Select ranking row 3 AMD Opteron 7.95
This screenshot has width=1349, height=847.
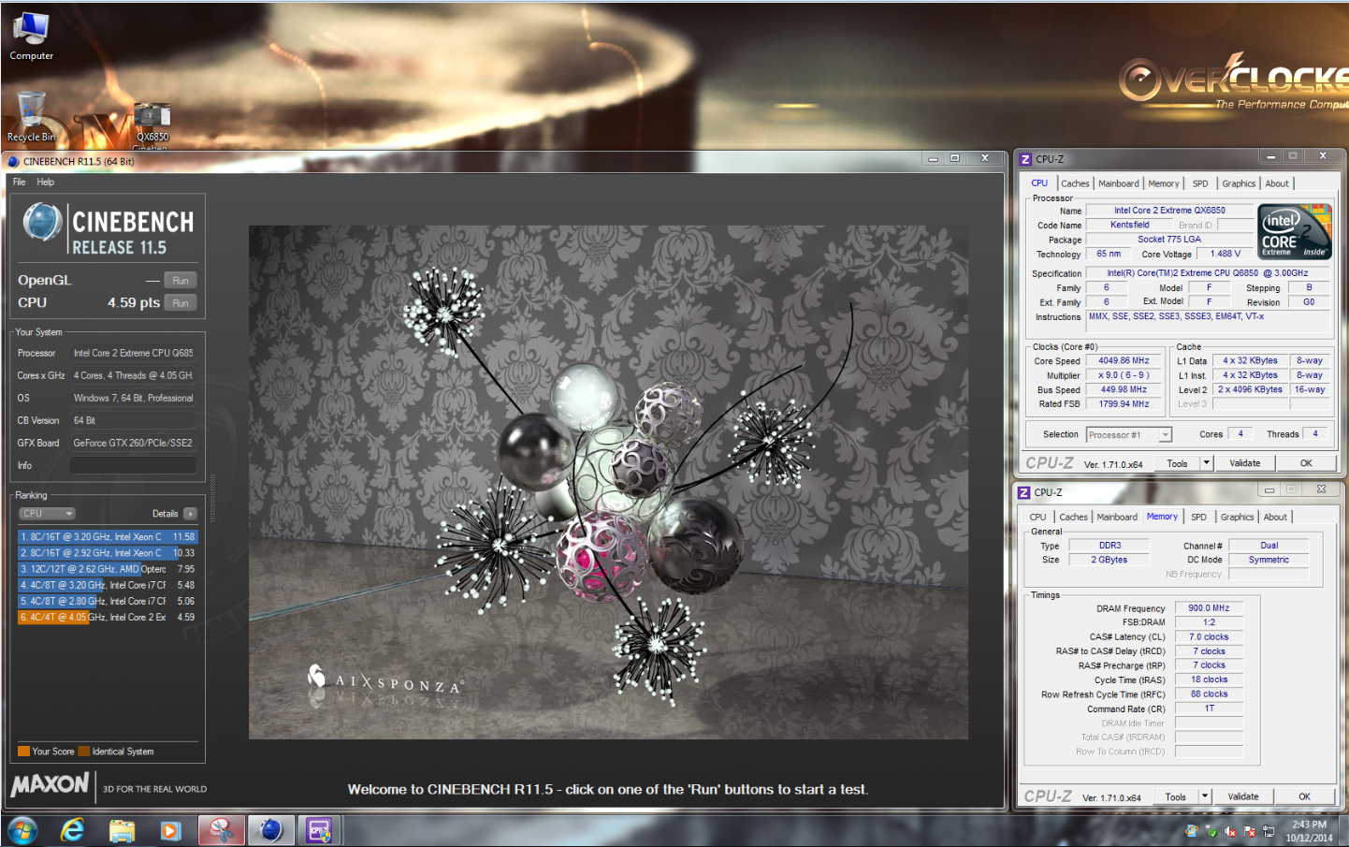click(x=108, y=569)
